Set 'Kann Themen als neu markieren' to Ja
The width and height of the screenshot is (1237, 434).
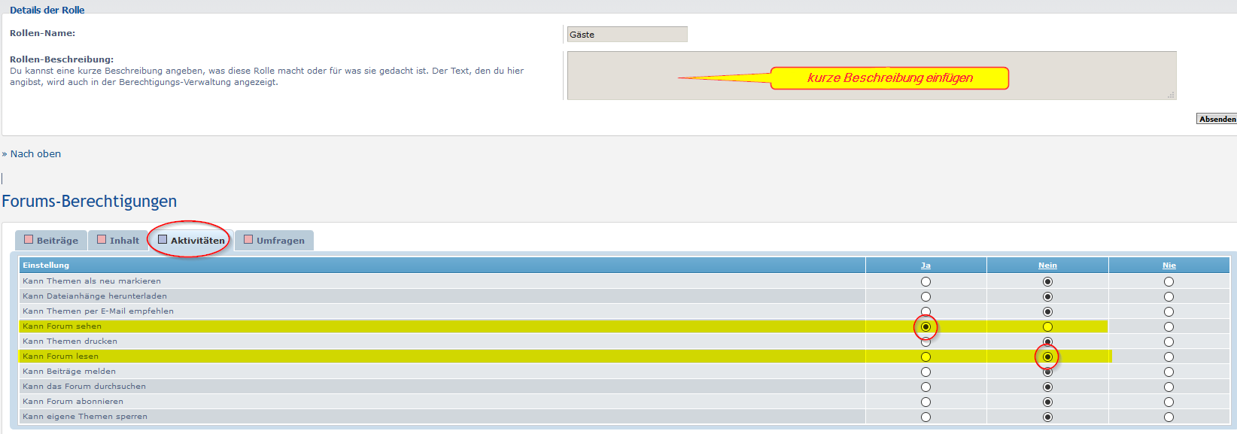click(925, 281)
